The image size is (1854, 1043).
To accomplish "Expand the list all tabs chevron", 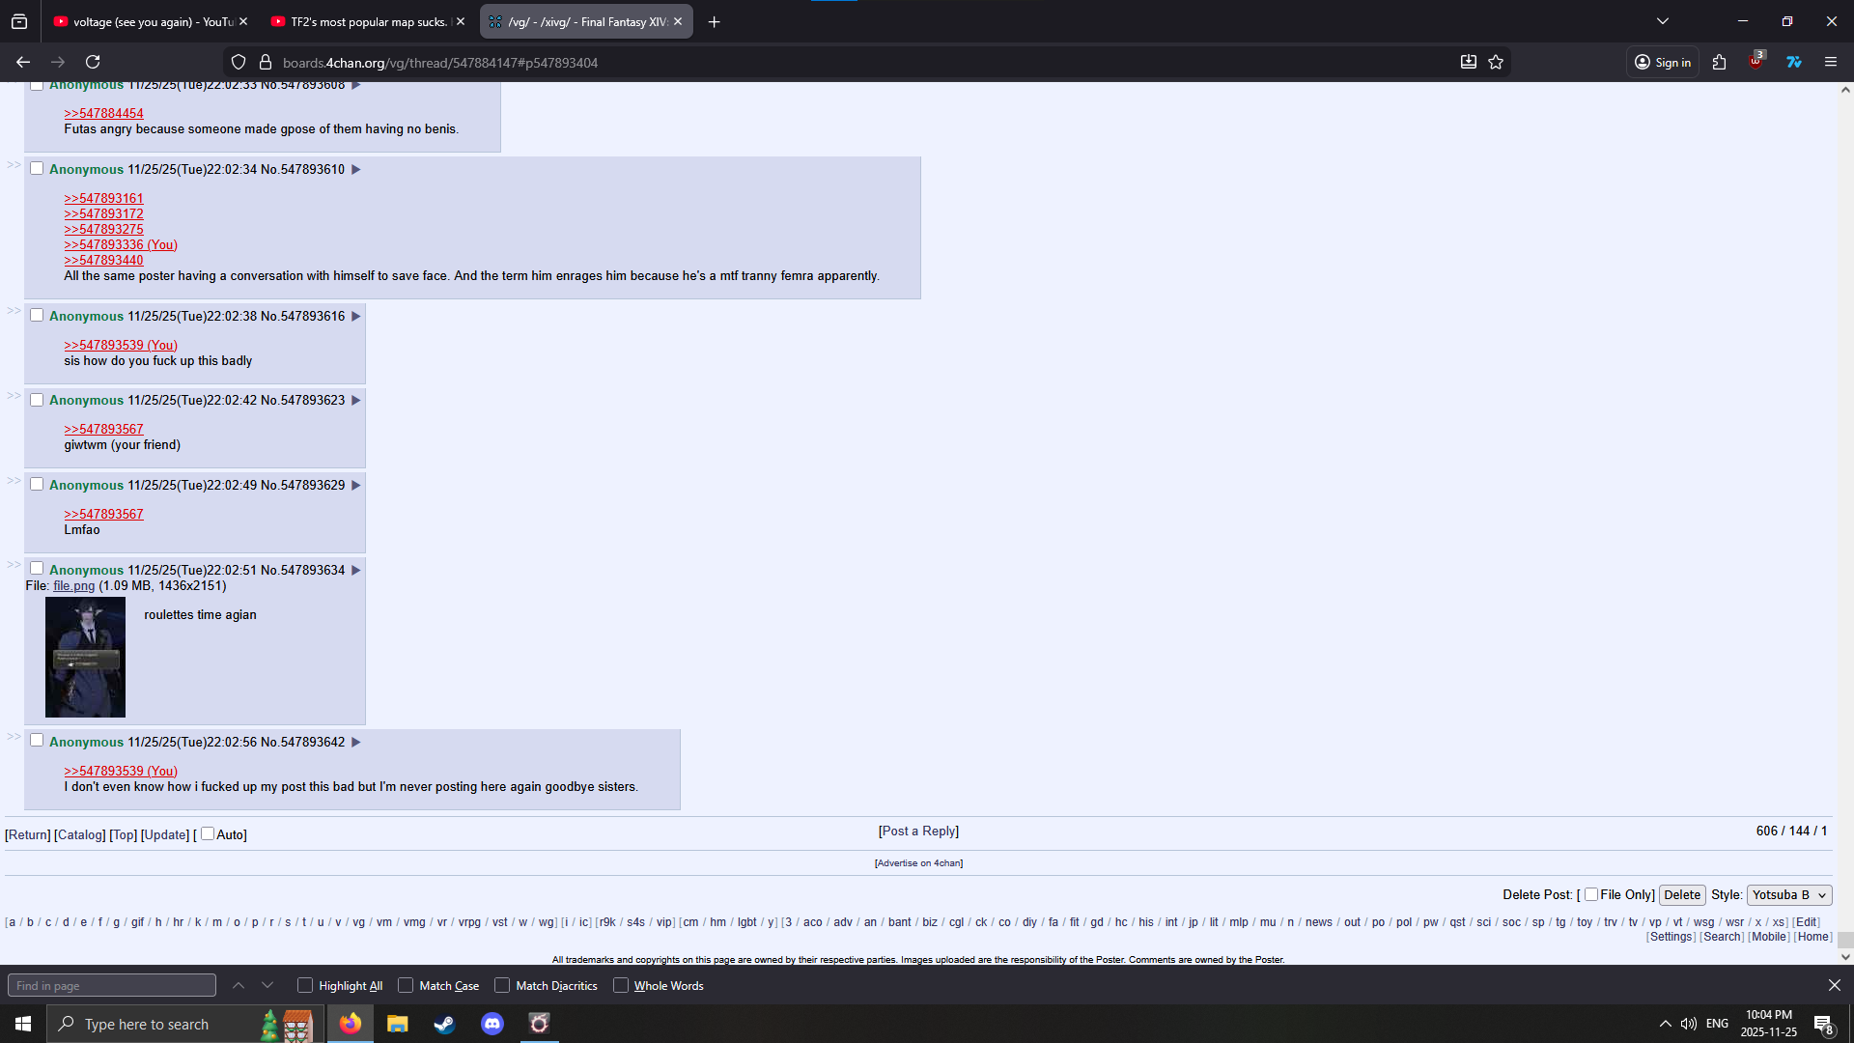I will [x=1663, y=21].
